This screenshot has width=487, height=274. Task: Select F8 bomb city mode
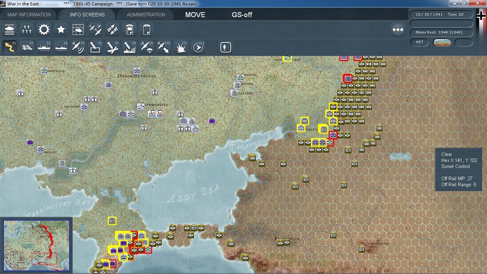[129, 47]
